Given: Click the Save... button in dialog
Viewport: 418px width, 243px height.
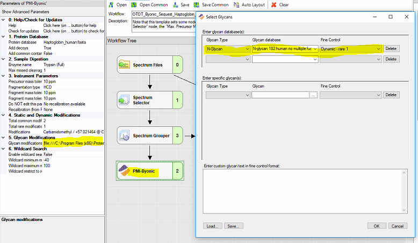Looking at the screenshot, I should tap(233, 226).
